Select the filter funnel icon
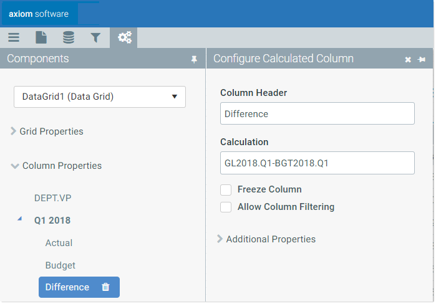 click(x=95, y=37)
